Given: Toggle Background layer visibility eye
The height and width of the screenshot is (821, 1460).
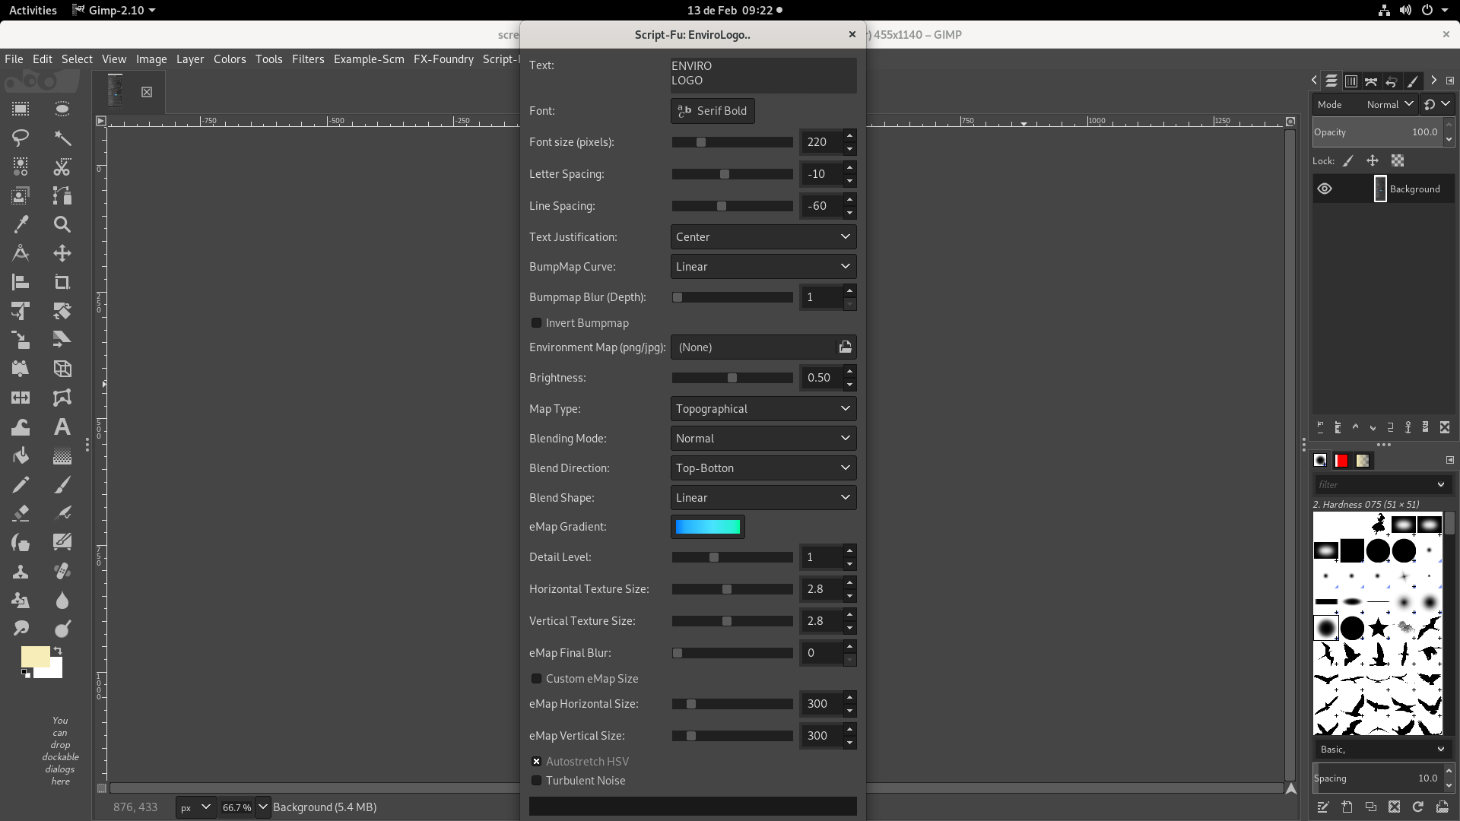Looking at the screenshot, I should (1325, 189).
